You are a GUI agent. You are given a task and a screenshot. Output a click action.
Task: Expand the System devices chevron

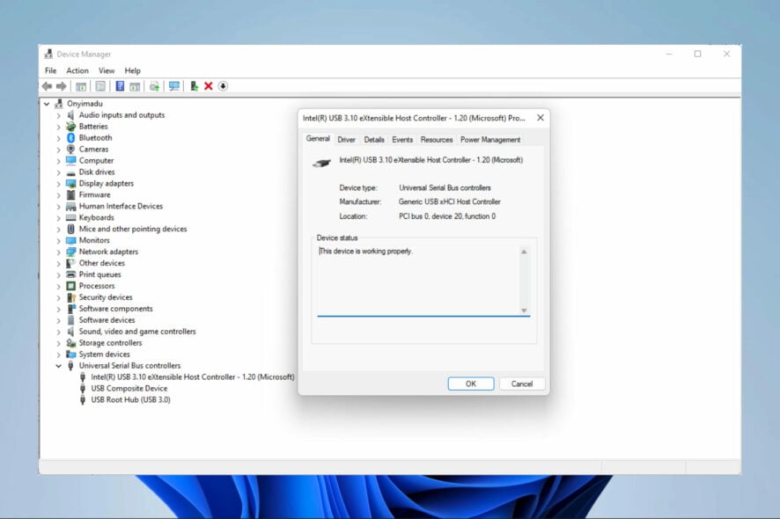(58, 355)
